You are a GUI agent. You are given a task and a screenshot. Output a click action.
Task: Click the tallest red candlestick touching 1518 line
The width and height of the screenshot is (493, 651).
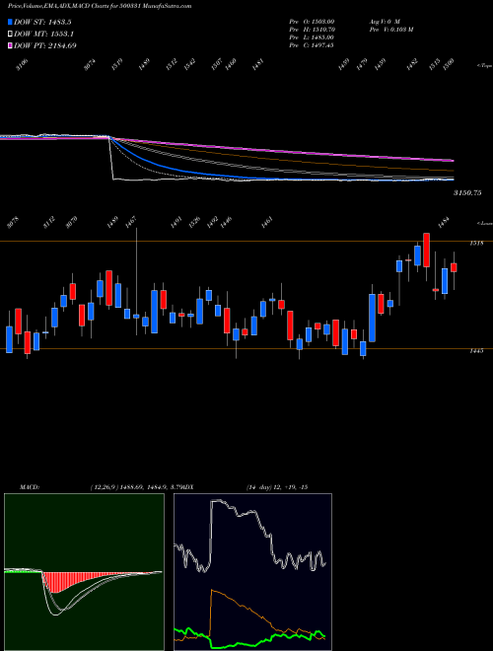pyautogui.click(x=426, y=250)
